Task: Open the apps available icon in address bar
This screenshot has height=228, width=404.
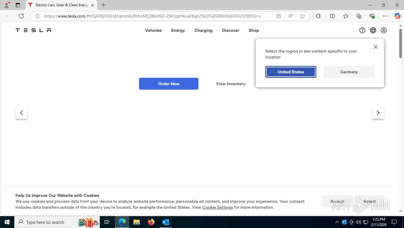Action: pos(279,16)
